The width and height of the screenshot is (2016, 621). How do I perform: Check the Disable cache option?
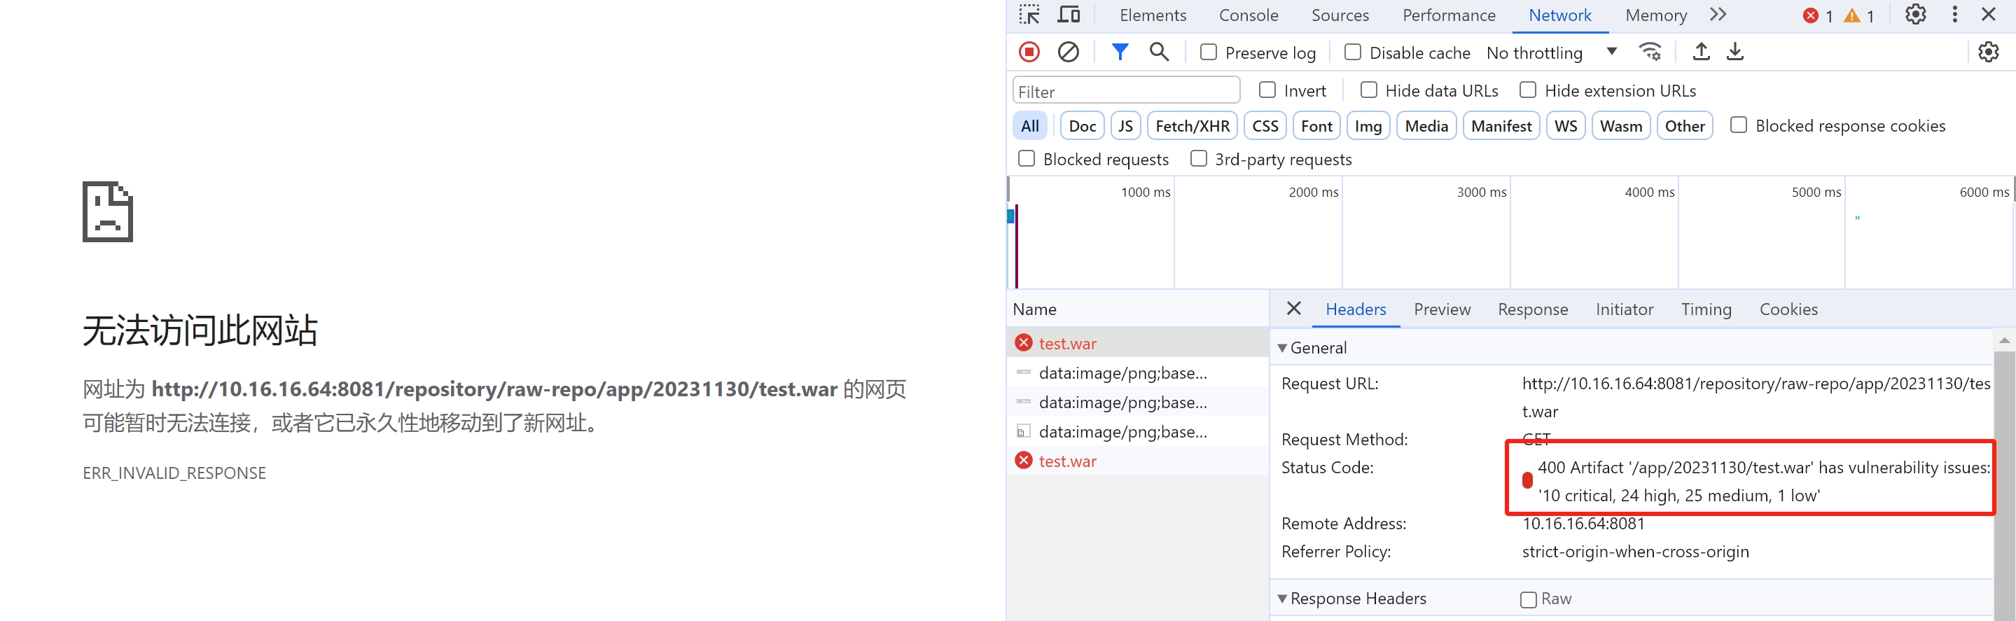click(1352, 53)
